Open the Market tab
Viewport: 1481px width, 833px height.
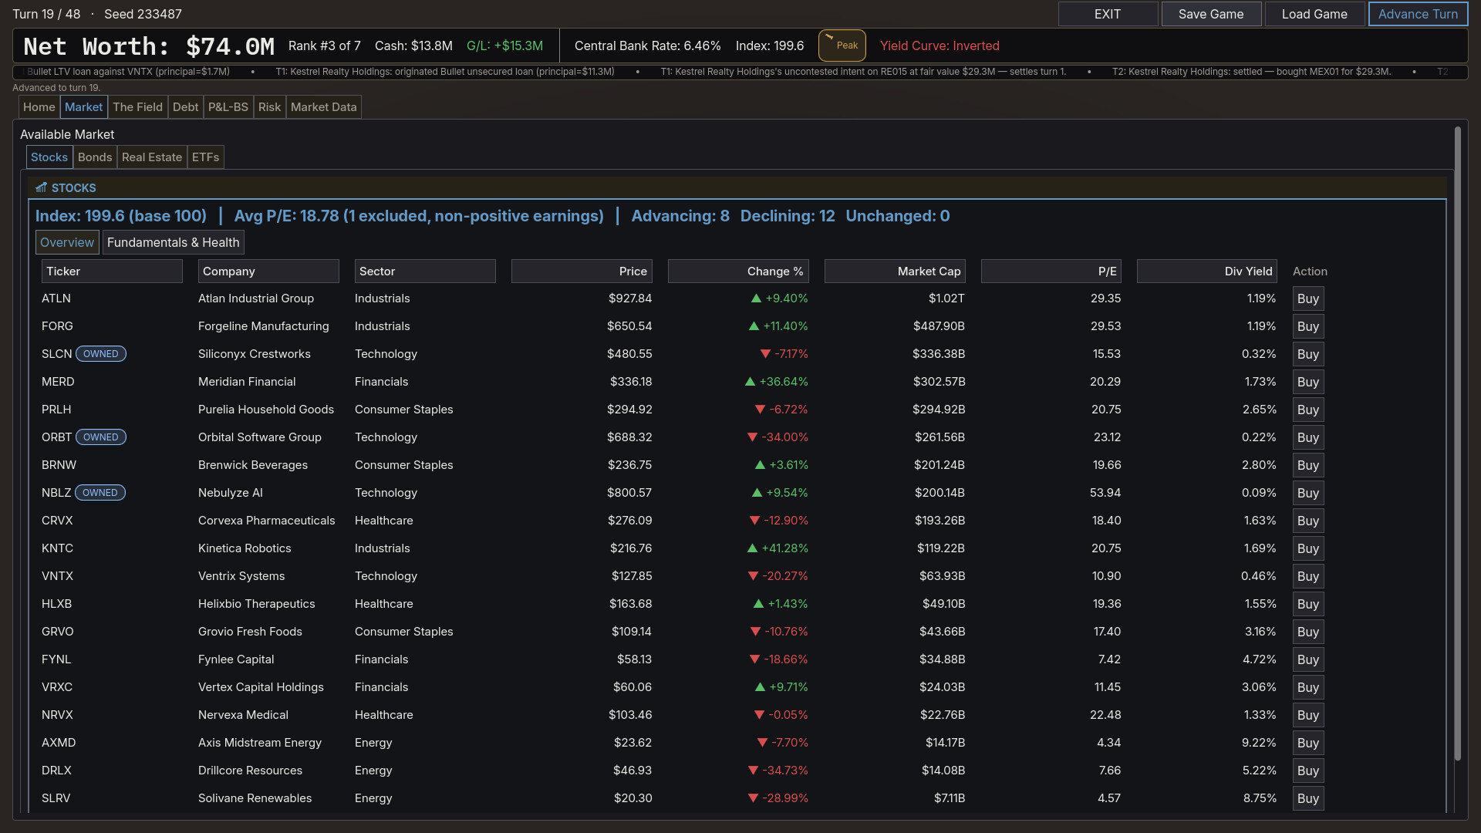(x=83, y=107)
